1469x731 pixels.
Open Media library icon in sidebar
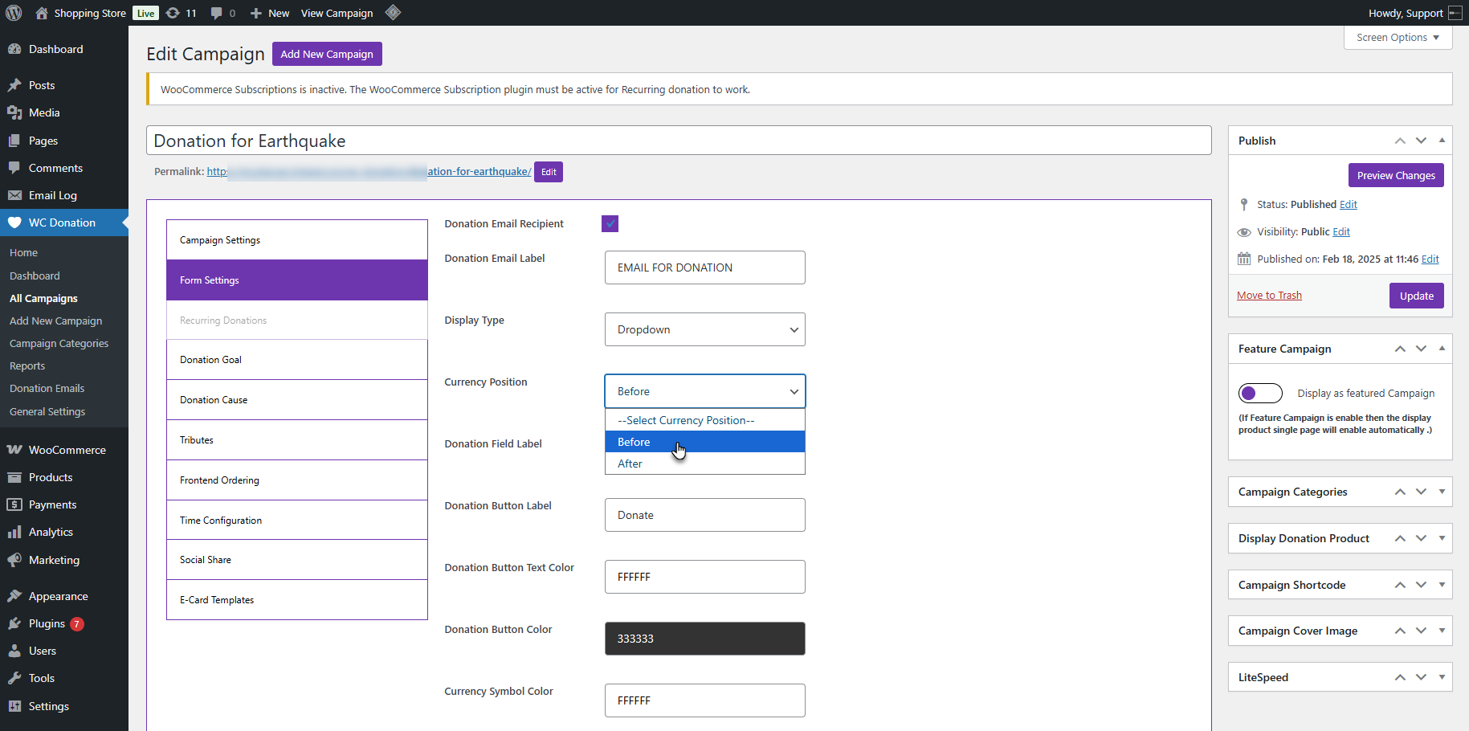[14, 112]
